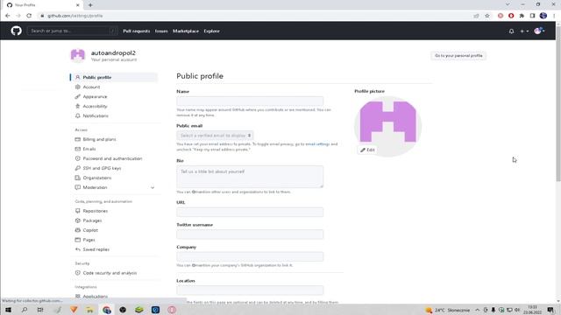Focus the URL input field
The height and width of the screenshot is (315, 561).
[250, 212]
